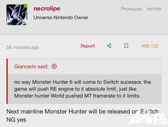
Task: Click the empty header area below the user title
Action: [84, 28]
